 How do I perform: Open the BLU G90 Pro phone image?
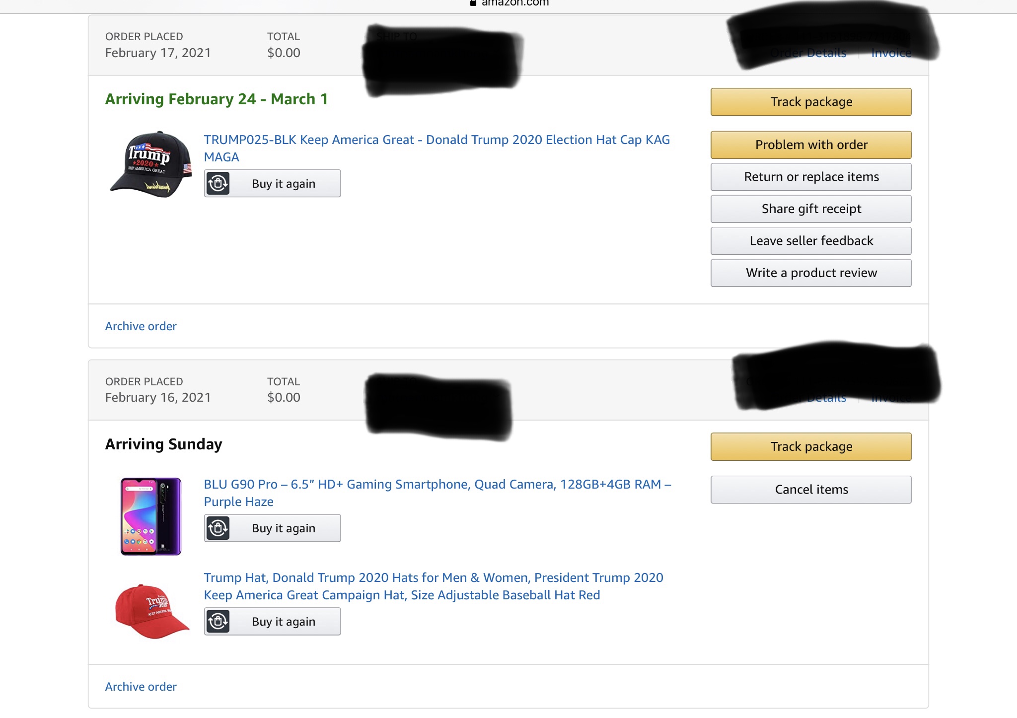click(151, 516)
